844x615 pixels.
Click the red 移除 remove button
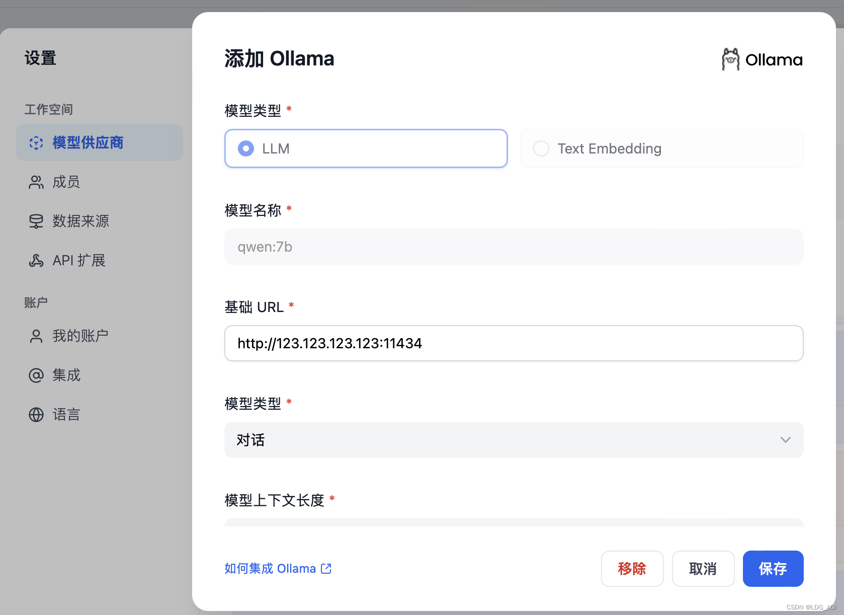click(x=632, y=569)
